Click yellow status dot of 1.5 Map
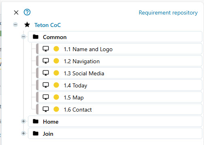Viewport: 204px width, 145px height. coord(56,97)
